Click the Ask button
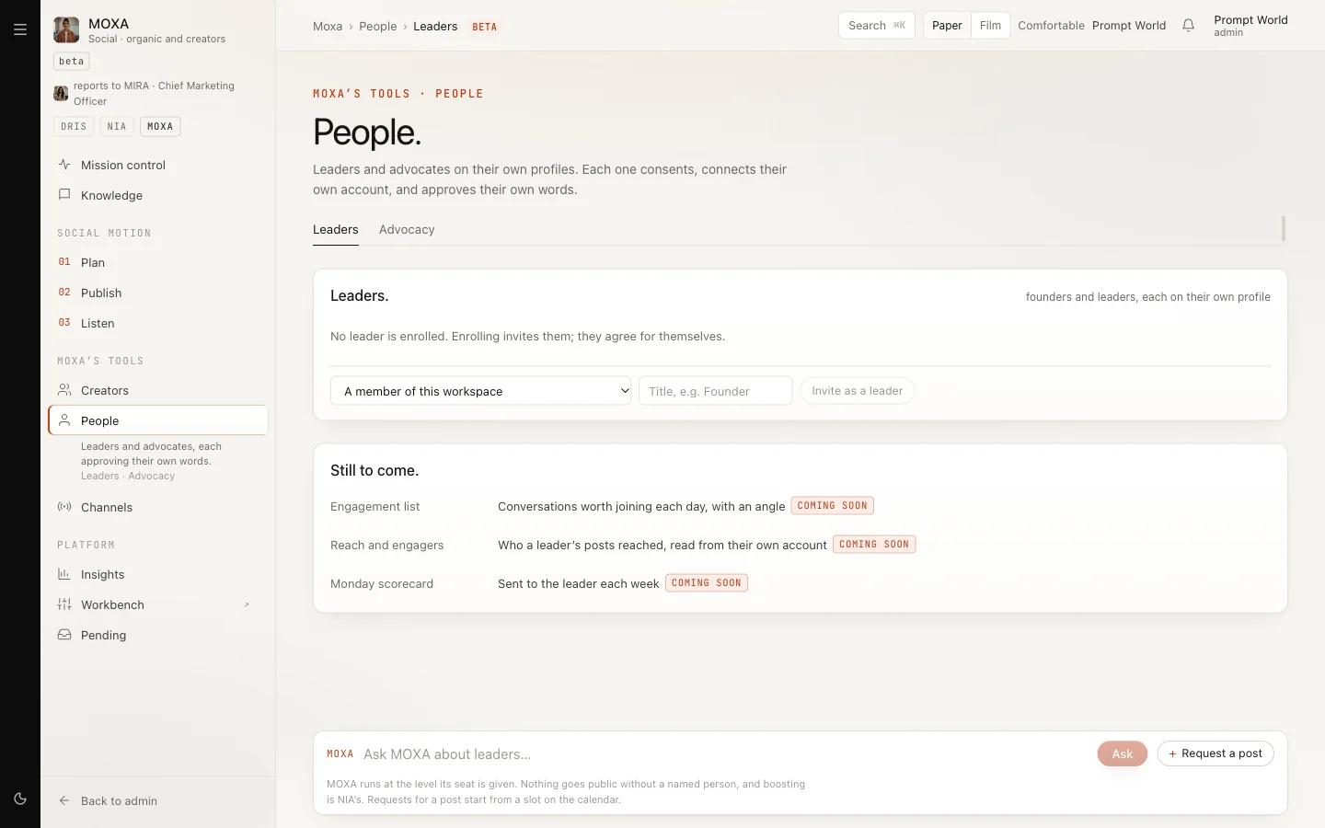The width and height of the screenshot is (1325, 828). click(x=1122, y=753)
